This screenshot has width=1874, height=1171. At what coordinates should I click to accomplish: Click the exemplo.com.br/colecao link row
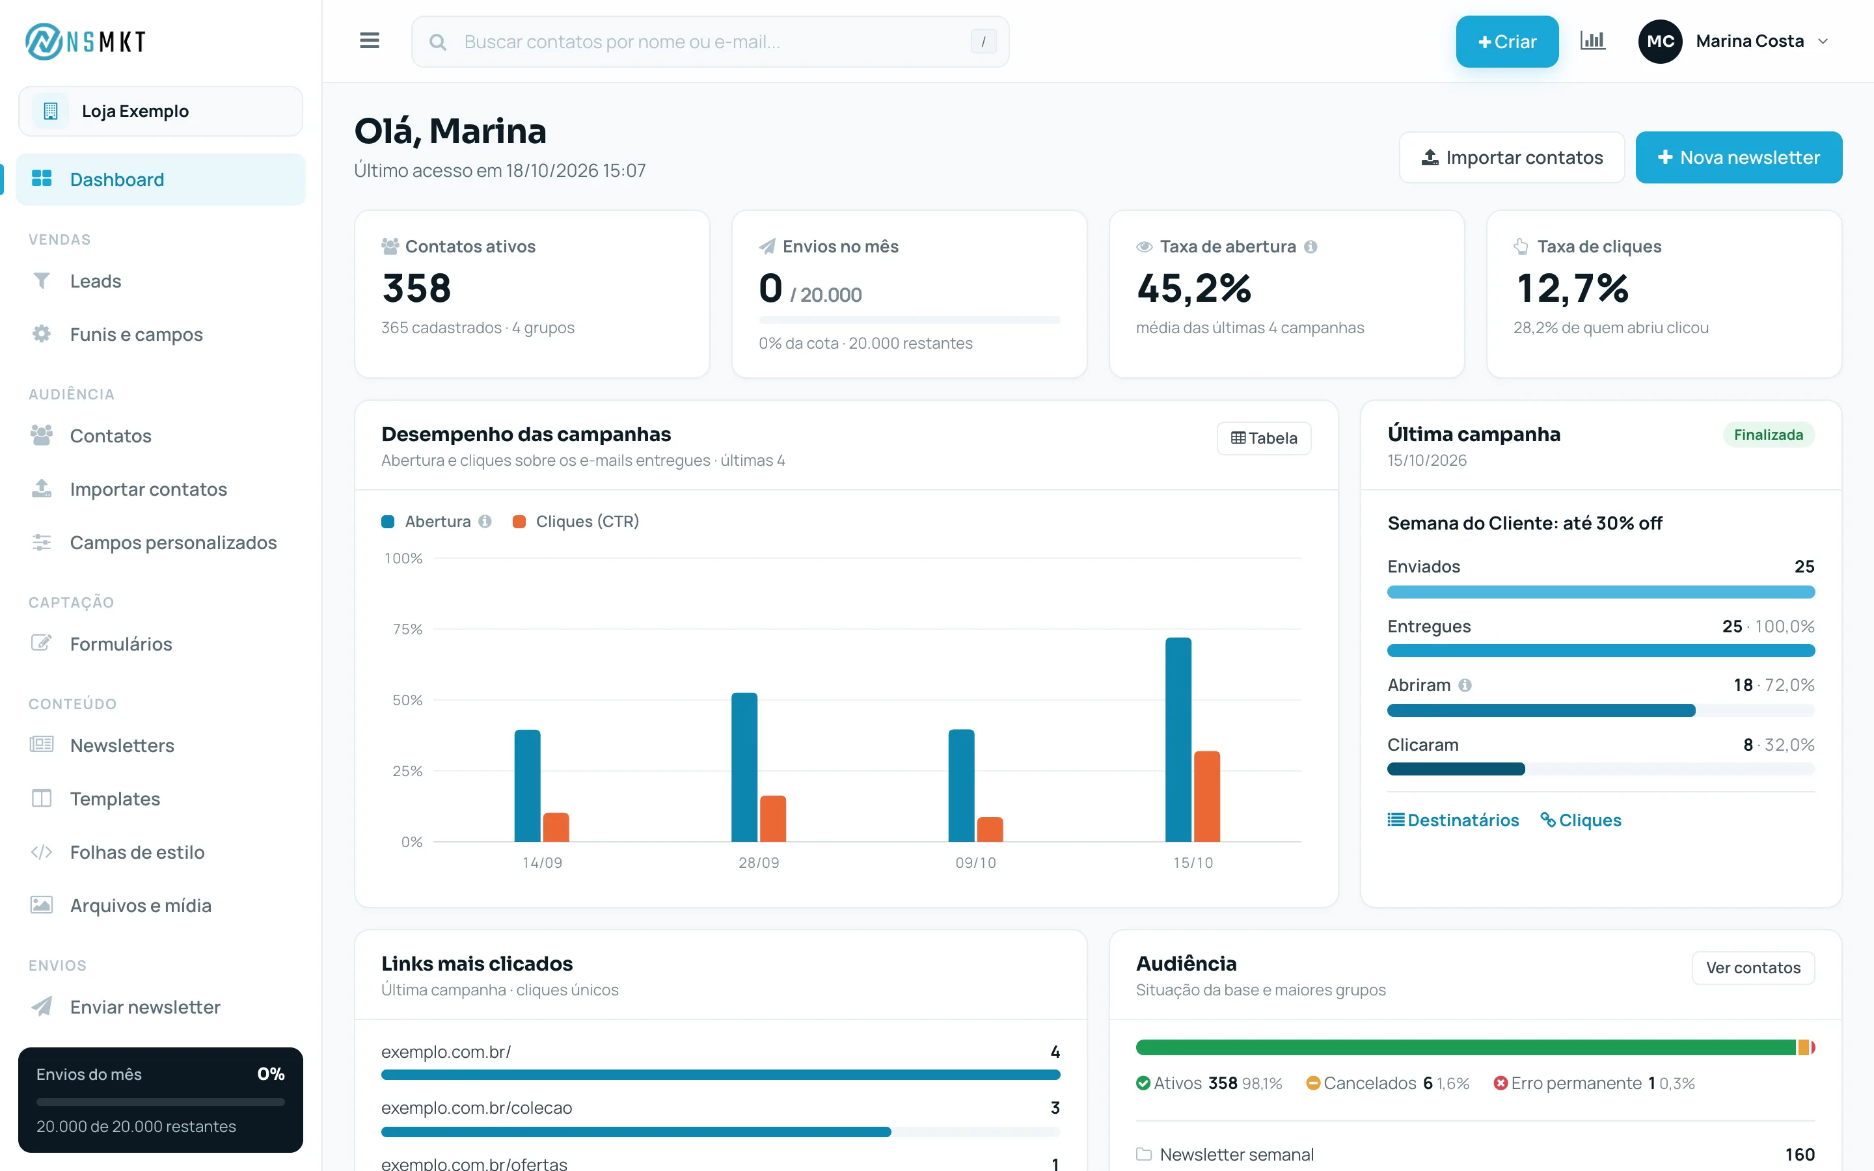(720, 1118)
